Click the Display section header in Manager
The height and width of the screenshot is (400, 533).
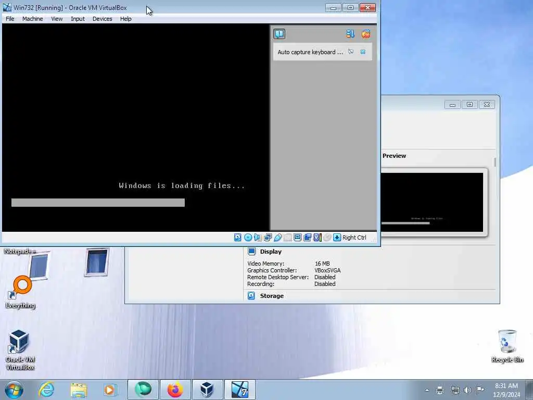271,252
